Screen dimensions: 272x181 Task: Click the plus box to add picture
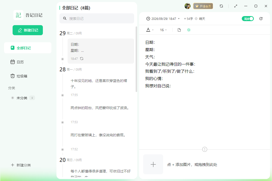click(153, 164)
